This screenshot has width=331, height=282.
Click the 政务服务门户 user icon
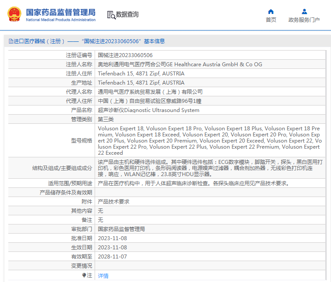click(x=304, y=11)
